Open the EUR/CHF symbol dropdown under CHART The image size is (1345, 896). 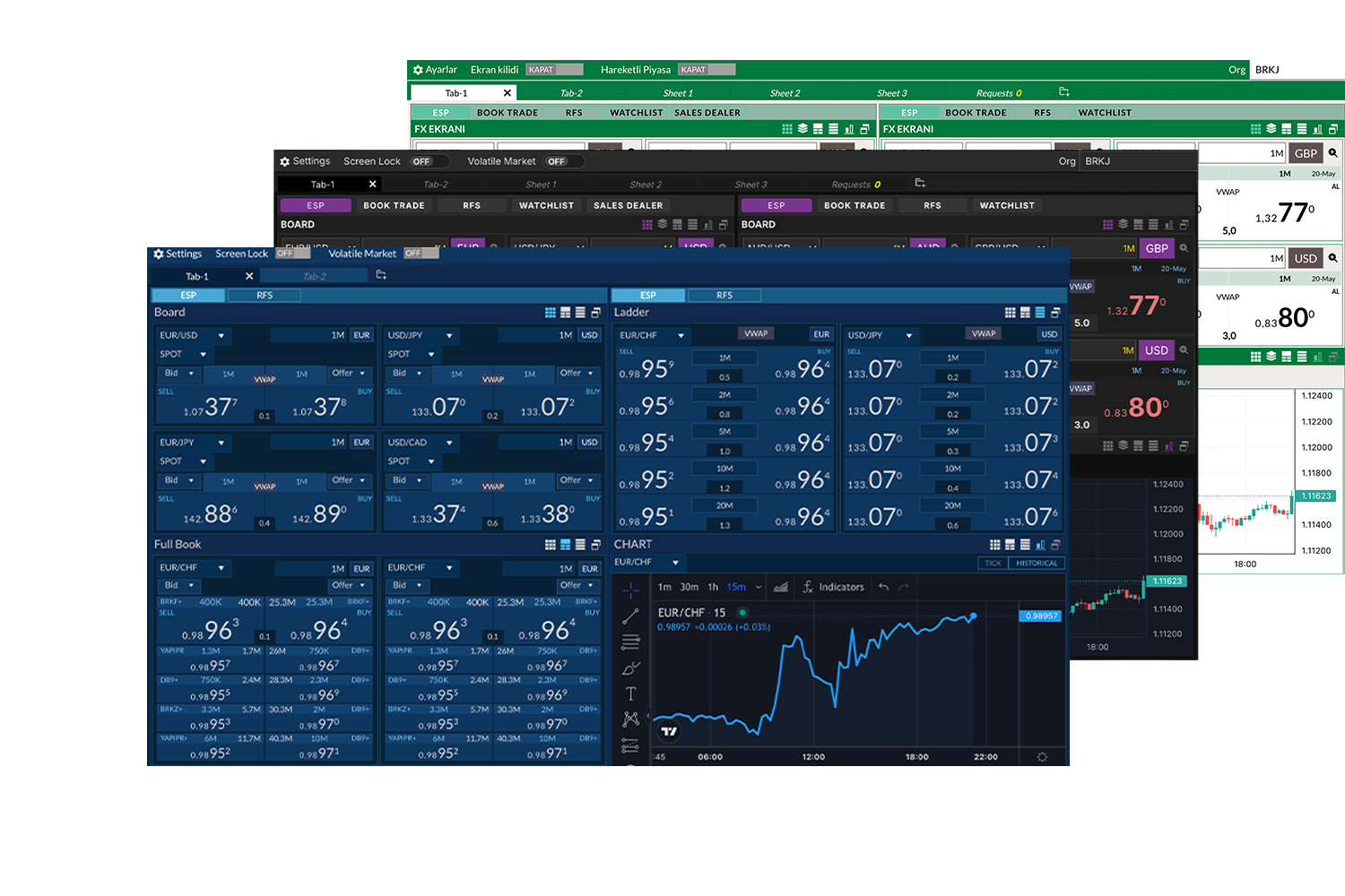pos(675,563)
